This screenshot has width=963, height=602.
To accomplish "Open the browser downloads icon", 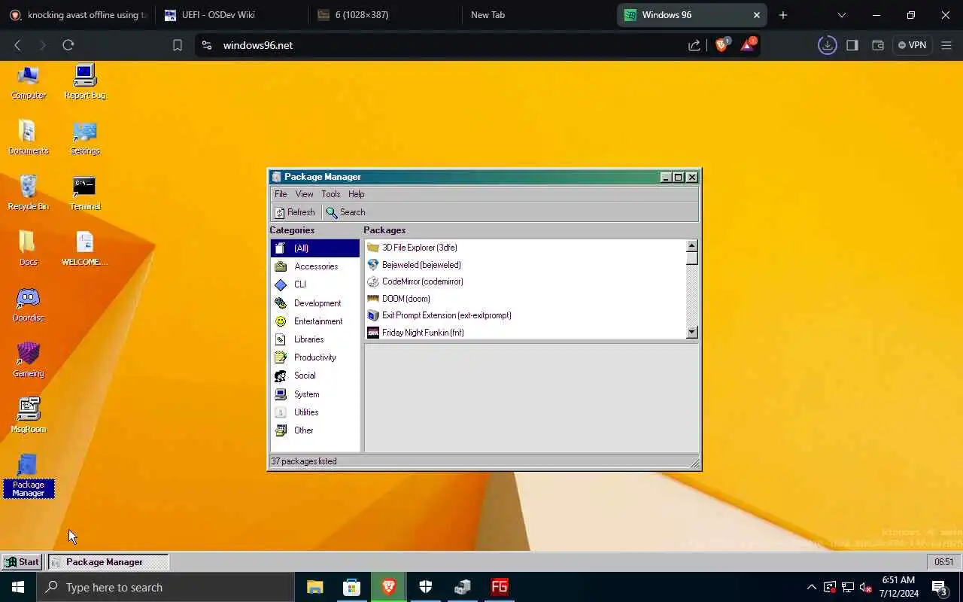I will tap(827, 45).
